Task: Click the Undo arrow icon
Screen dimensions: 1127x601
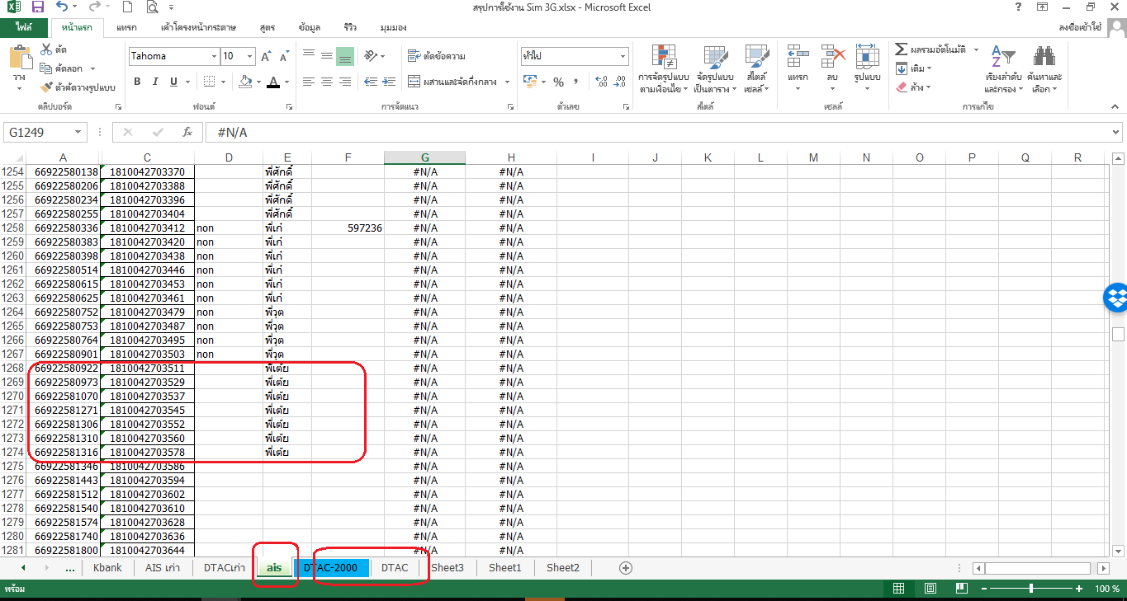Action: tap(63, 7)
